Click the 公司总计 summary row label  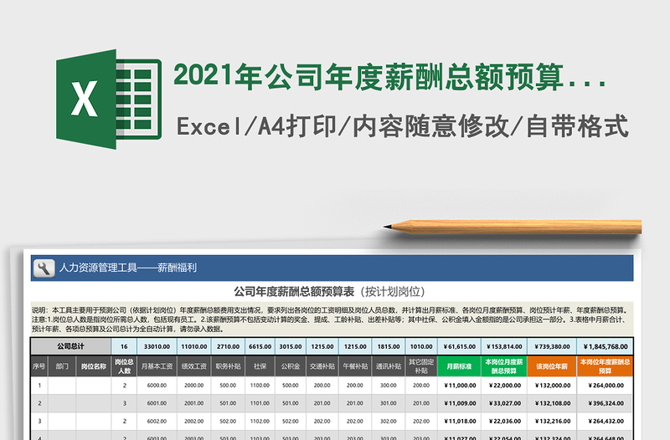coord(71,346)
